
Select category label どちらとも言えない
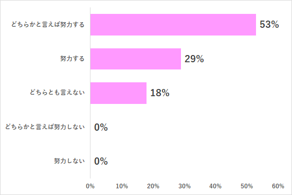click(x=57, y=93)
